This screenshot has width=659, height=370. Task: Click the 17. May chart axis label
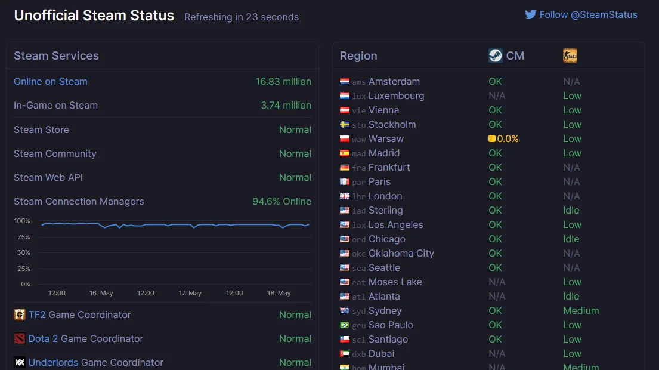pos(190,293)
